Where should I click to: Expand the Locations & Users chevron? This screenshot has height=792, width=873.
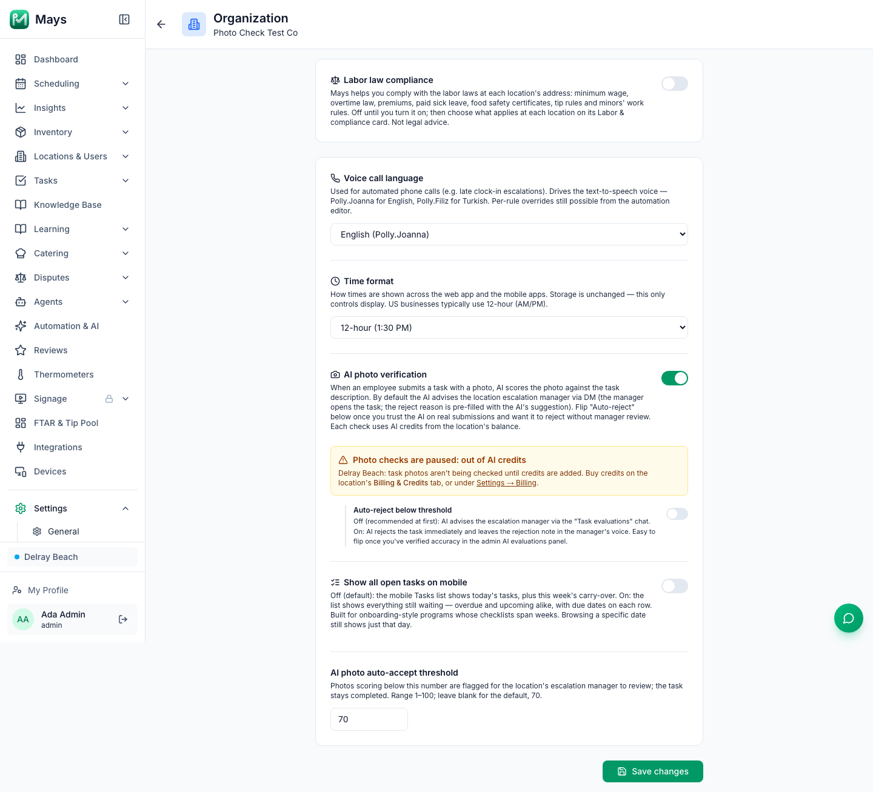[125, 156]
